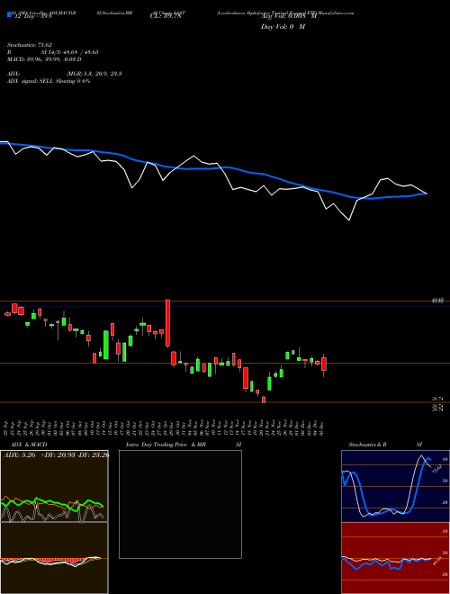
Task: Click the 'Stochastics & R' panel title
Action: pyautogui.click(x=368, y=445)
